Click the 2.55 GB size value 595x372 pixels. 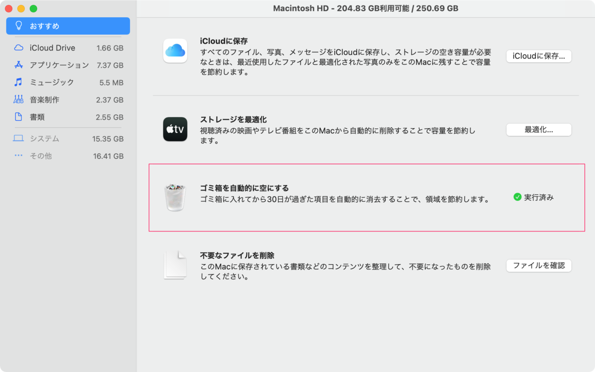(x=110, y=117)
